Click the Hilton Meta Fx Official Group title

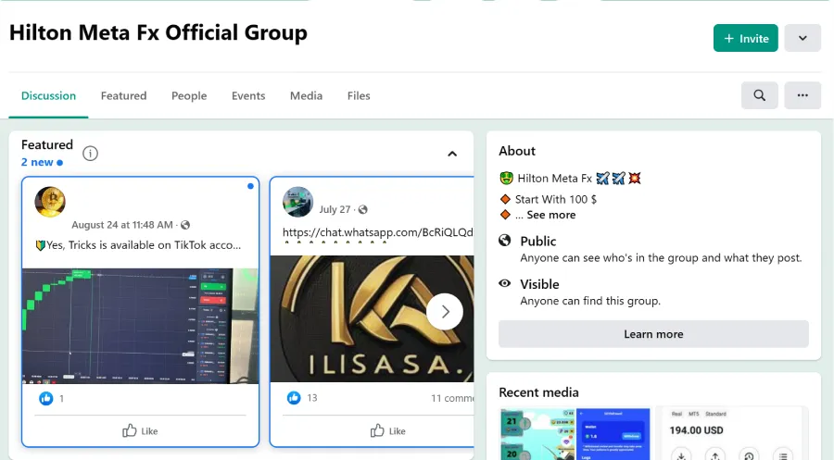(158, 32)
